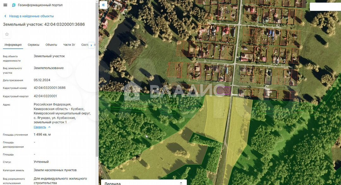Toggle Легенда with its up-down arrows
This screenshot has height=185, width=341.
point(181,183)
